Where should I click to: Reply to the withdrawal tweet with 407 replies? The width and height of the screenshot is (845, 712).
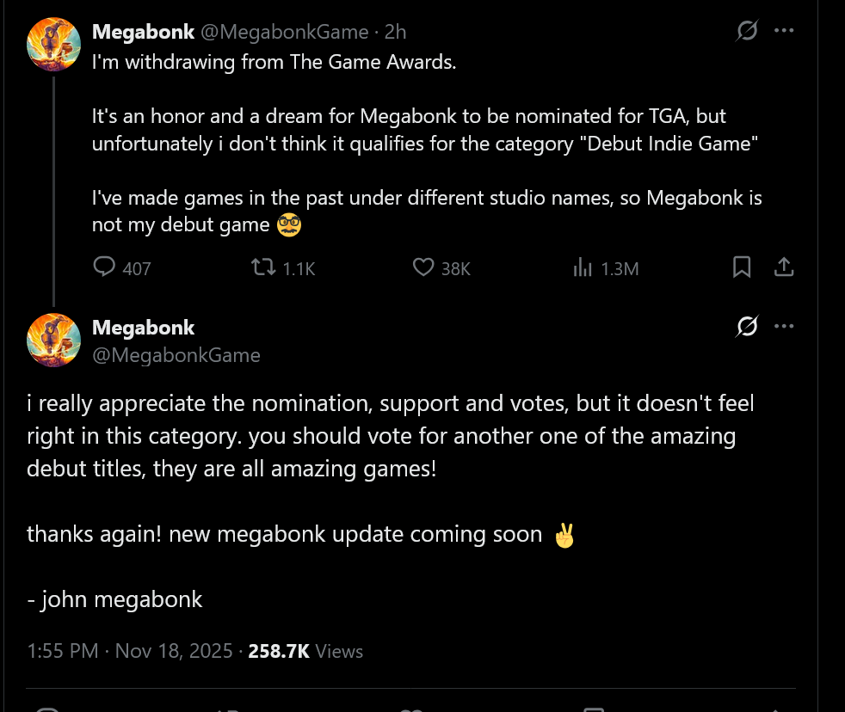(105, 268)
